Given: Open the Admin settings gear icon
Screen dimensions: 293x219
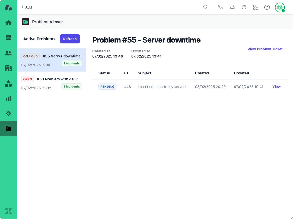Looking at the screenshot, I should 9,113.
